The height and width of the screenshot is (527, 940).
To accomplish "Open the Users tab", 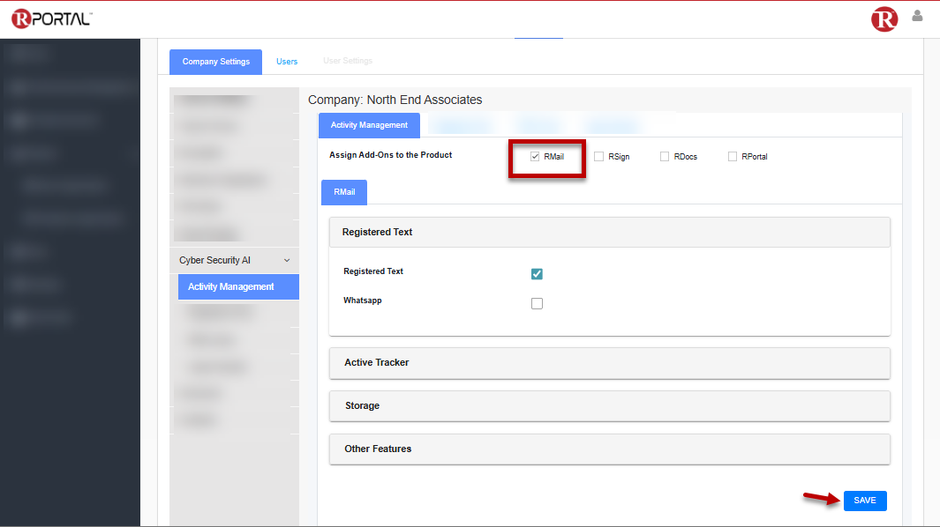I will pyautogui.click(x=287, y=62).
